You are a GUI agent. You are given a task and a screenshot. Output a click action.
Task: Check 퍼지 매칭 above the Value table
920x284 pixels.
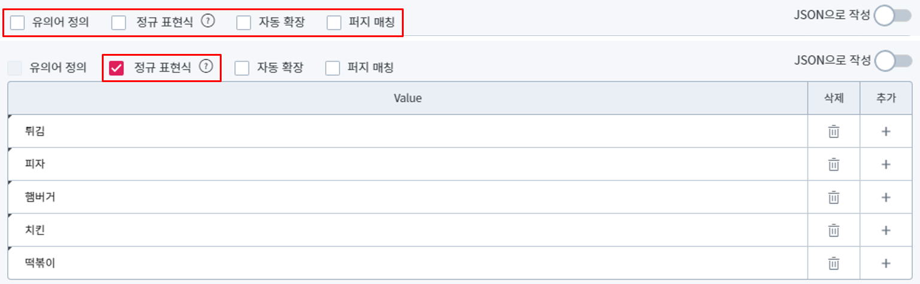tap(333, 68)
